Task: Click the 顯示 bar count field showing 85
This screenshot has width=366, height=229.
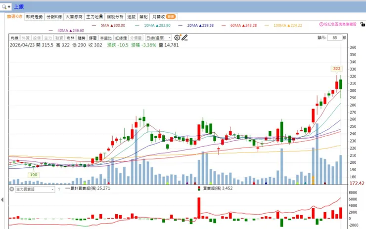Action: point(334,38)
